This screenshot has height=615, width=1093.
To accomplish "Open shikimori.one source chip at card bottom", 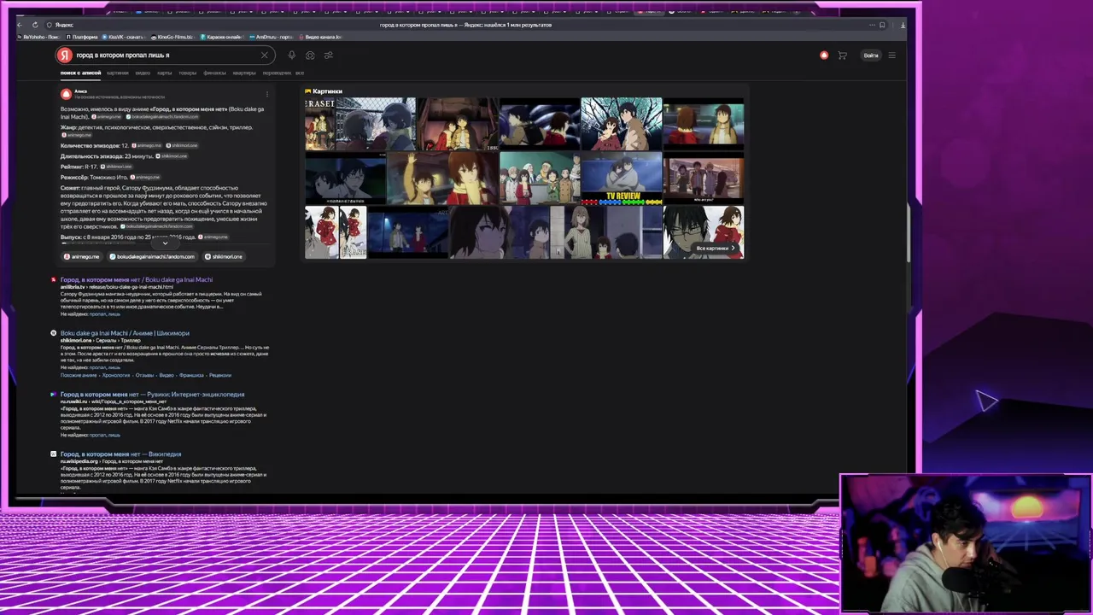I will point(225,256).
